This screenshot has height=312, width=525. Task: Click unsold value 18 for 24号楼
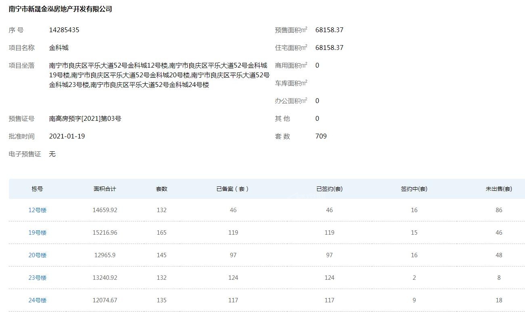point(499,300)
